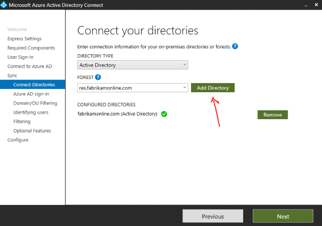Screen dimensions: 322x226
Task: Open Domain/OU Filtering step
Action: click(x=35, y=103)
